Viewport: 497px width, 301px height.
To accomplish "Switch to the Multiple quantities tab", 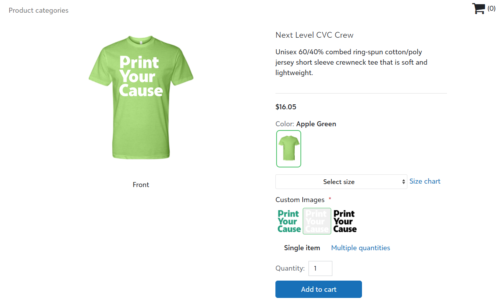I will point(360,248).
